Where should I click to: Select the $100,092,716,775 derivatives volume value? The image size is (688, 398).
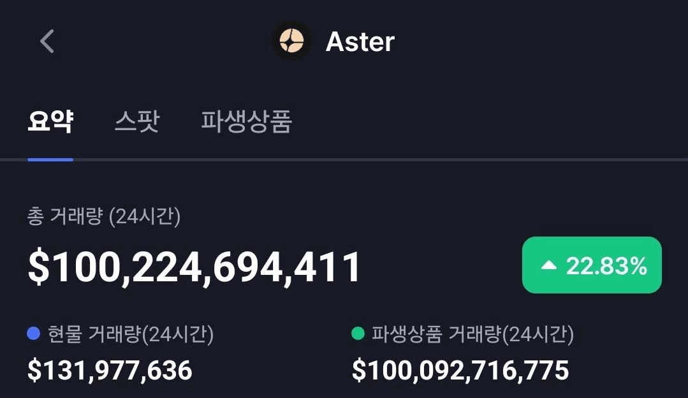(460, 370)
